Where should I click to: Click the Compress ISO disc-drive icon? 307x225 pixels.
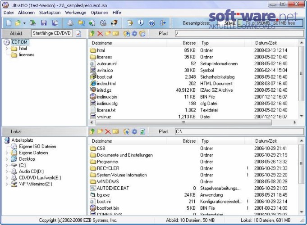[x=103, y=23]
